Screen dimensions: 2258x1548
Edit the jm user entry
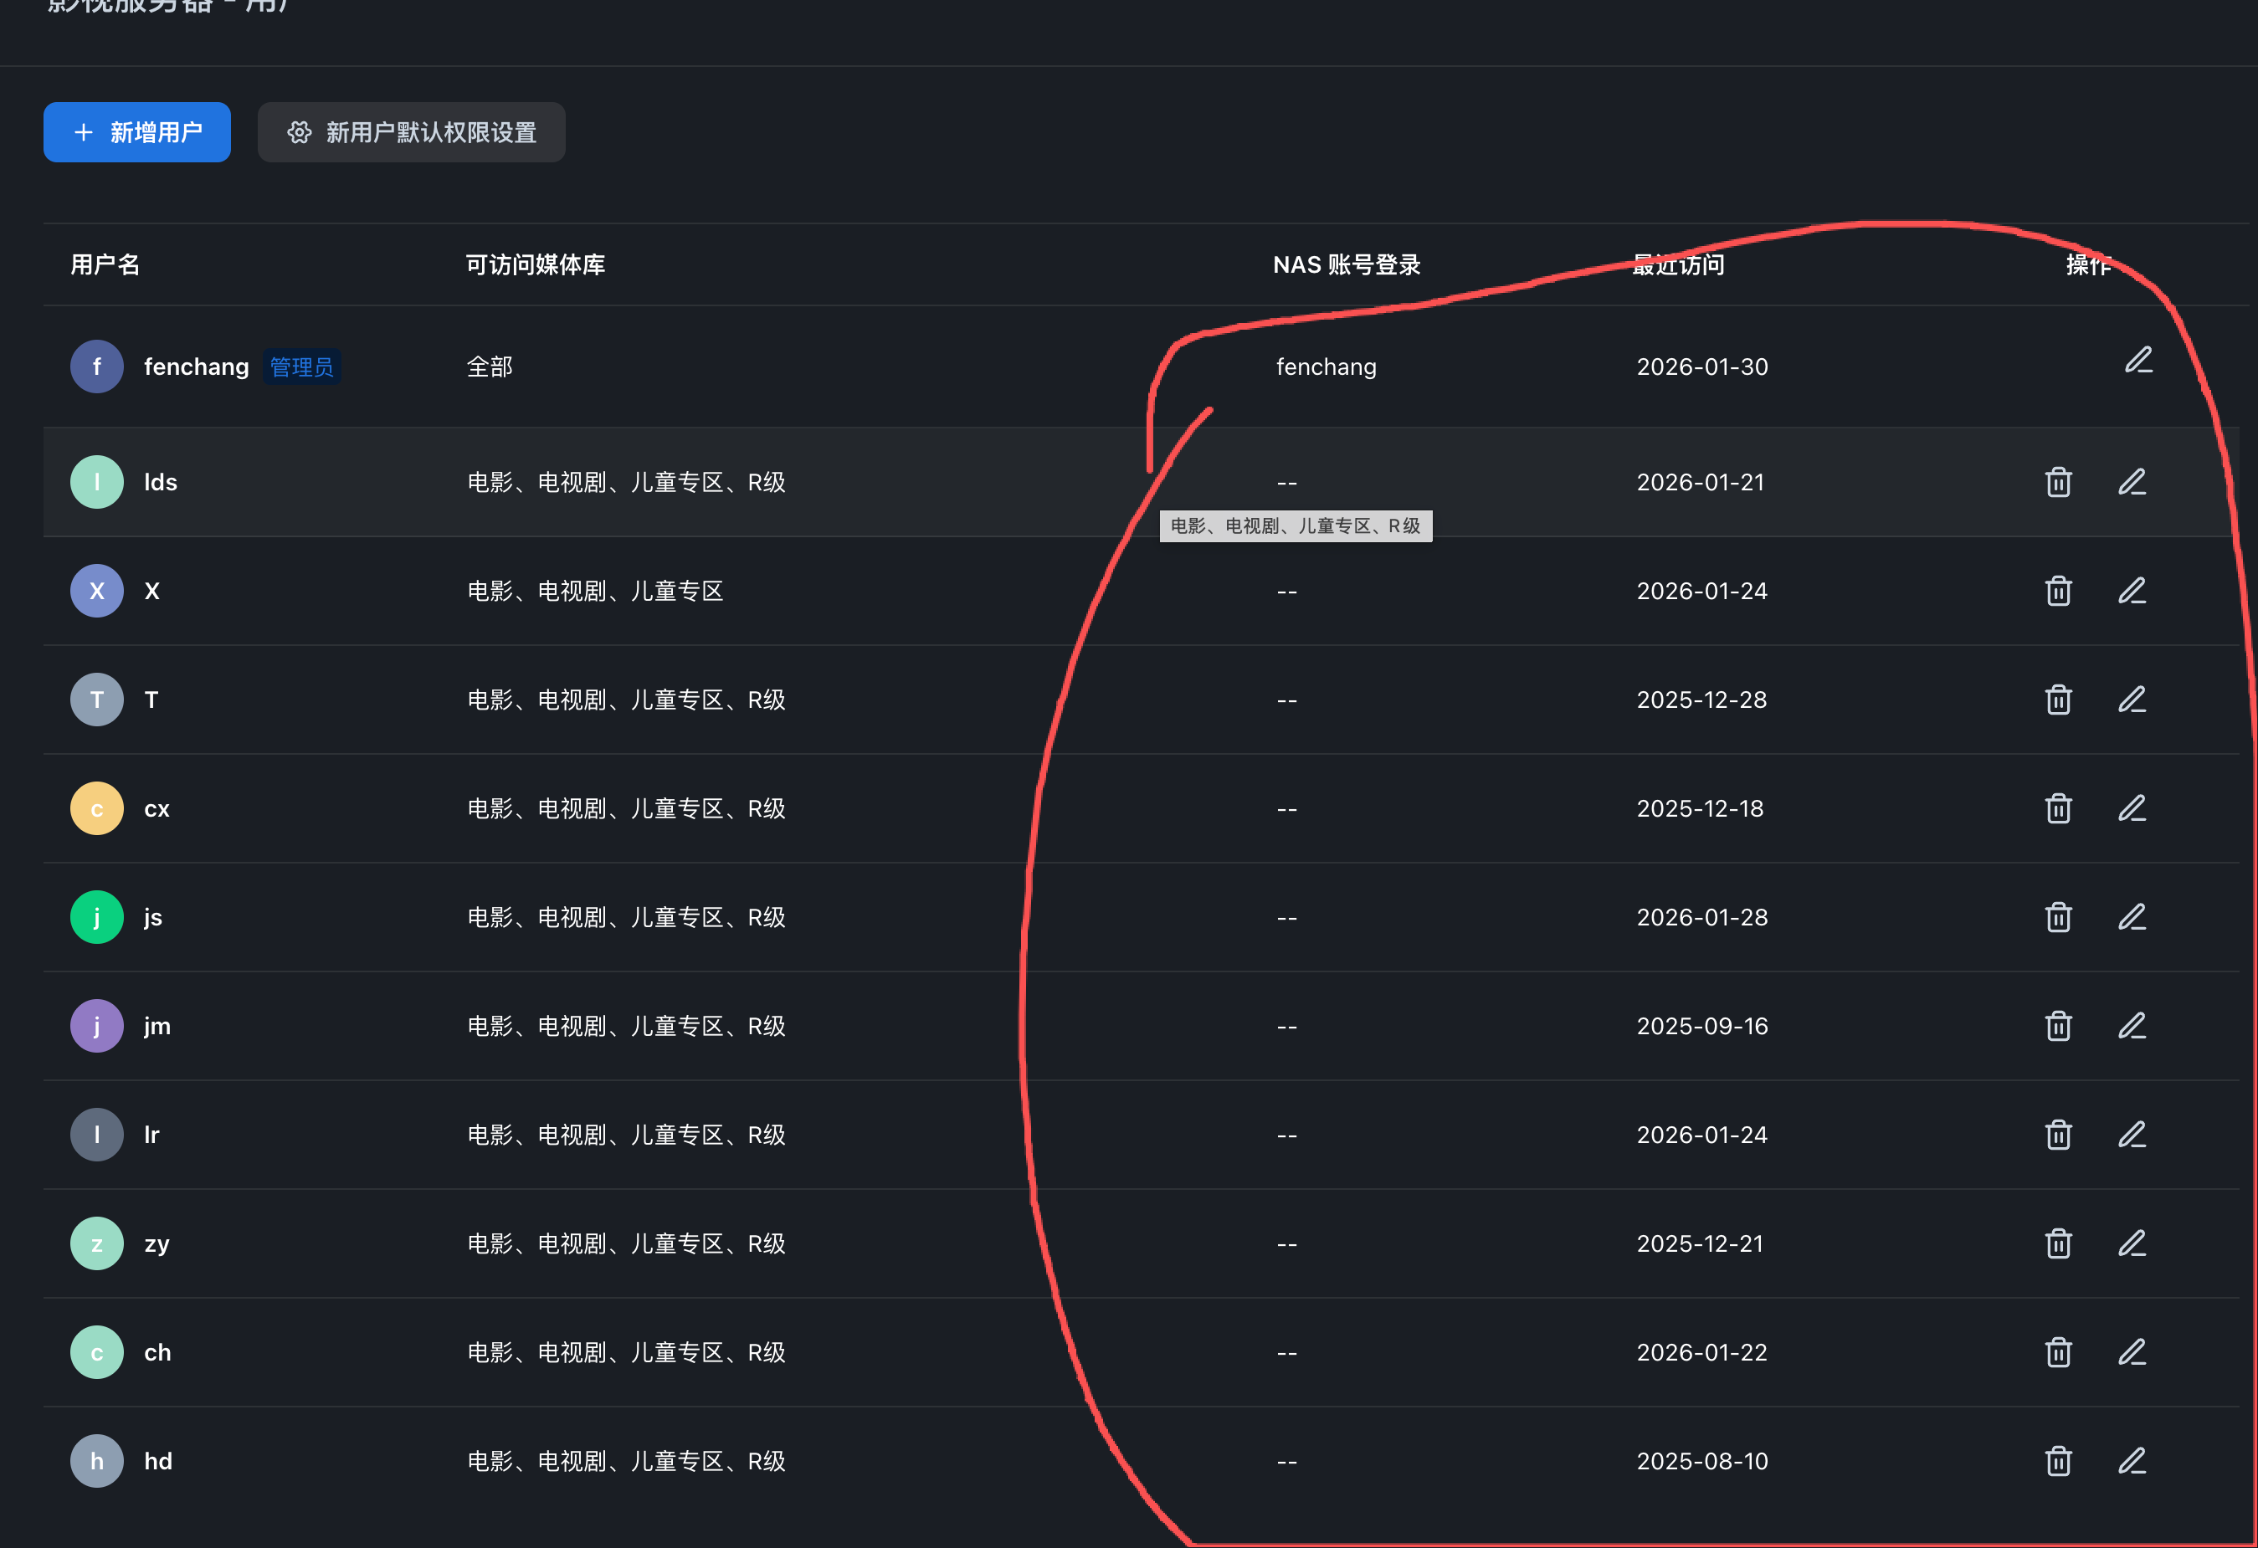(2132, 1027)
